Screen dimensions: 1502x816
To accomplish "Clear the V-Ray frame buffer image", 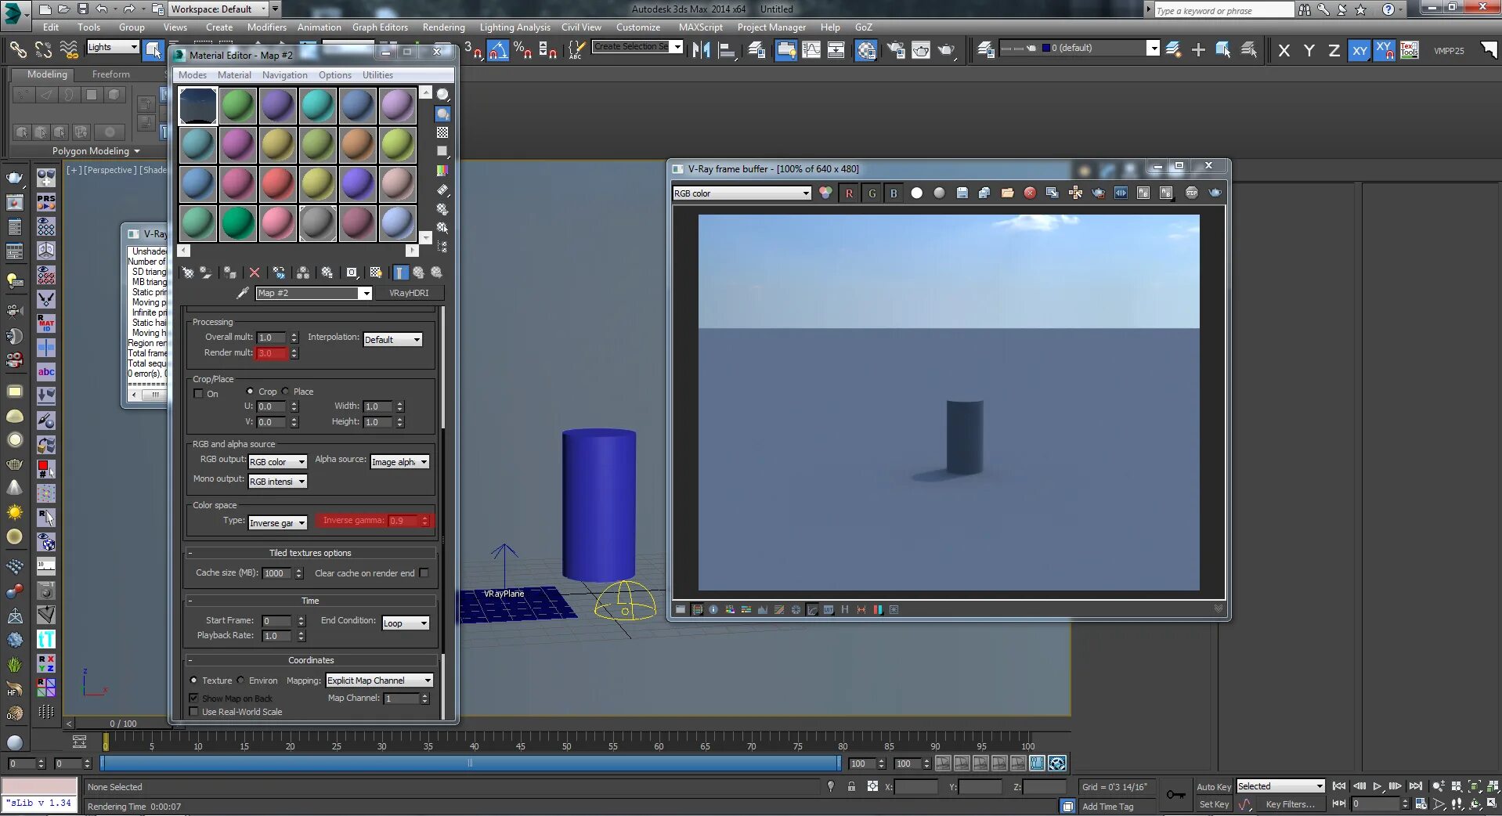I will pyautogui.click(x=1030, y=193).
